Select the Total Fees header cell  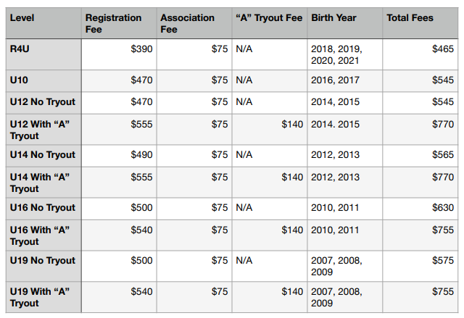[x=420, y=23]
